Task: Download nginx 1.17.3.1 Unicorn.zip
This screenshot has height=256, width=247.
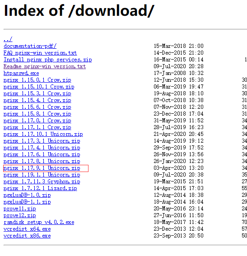Action: click(42, 141)
